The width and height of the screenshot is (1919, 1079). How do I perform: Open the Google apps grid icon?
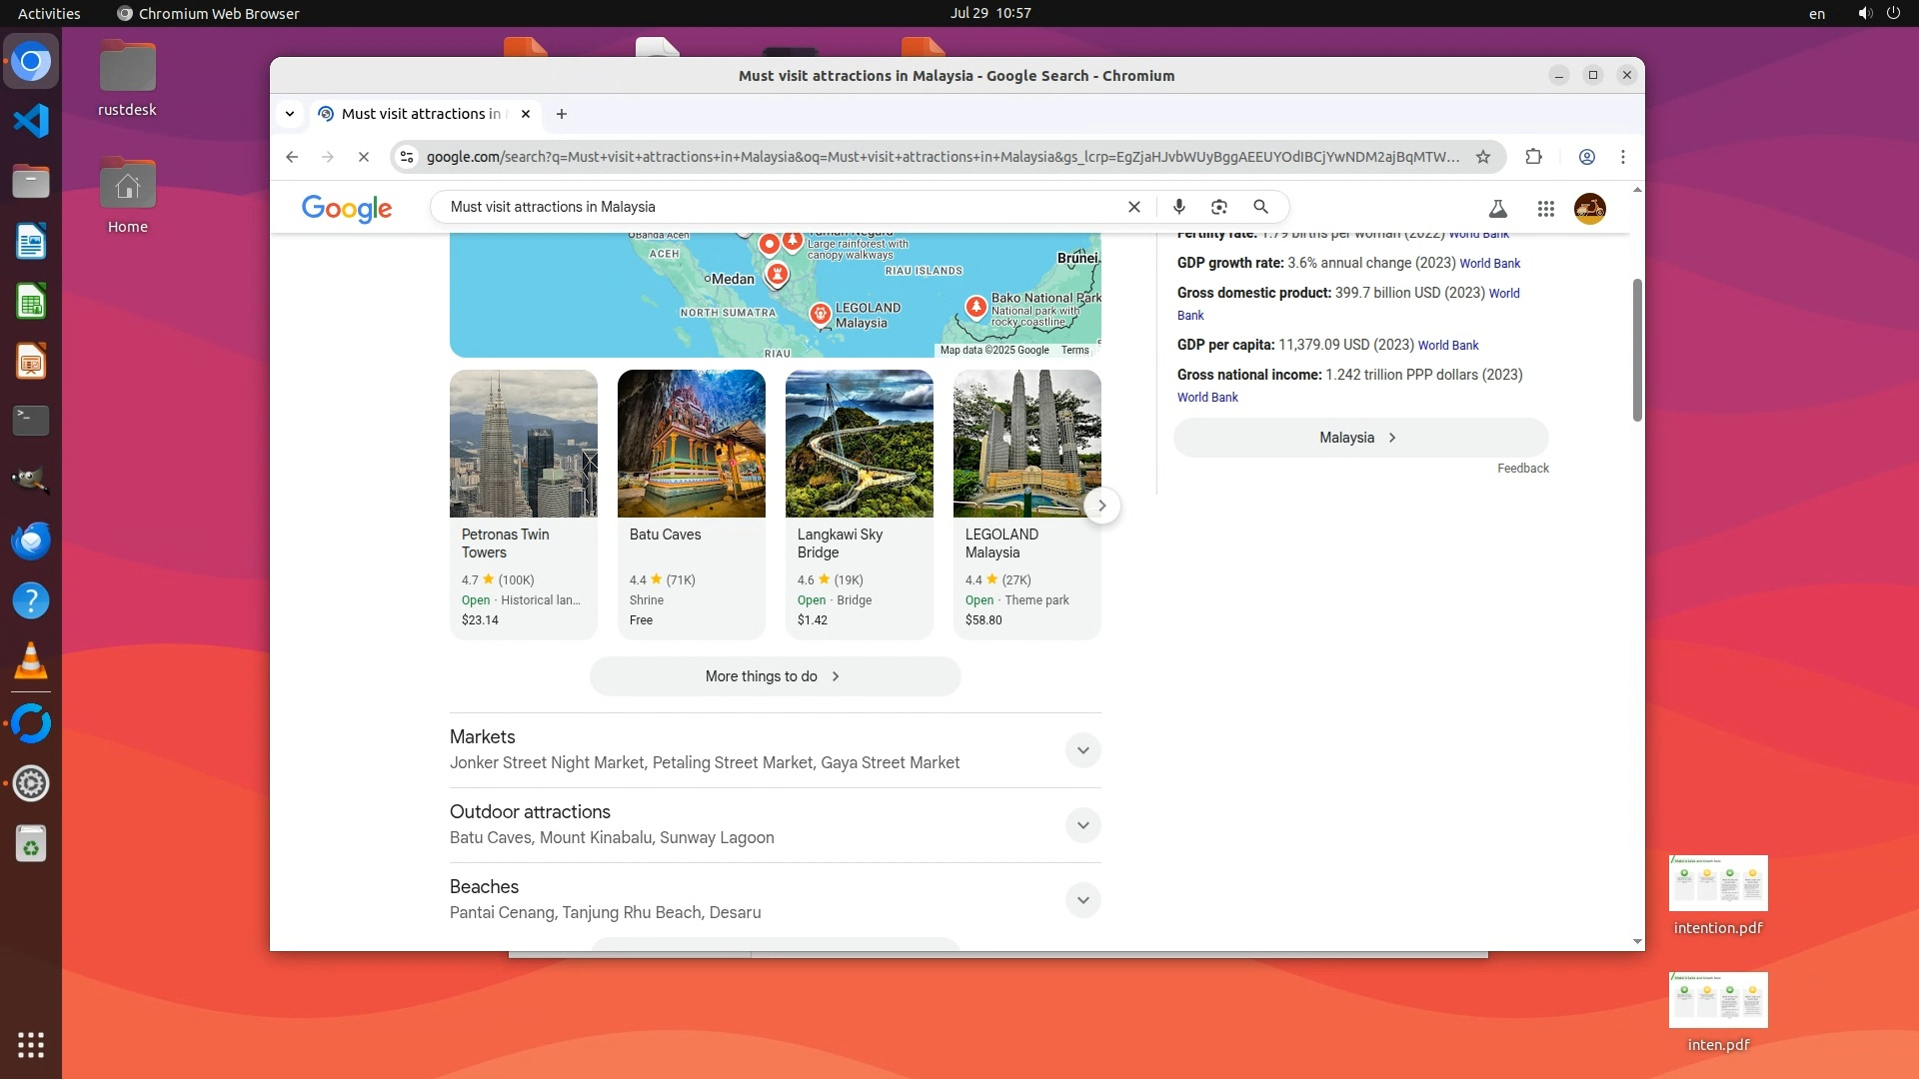click(x=1546, y=209)
